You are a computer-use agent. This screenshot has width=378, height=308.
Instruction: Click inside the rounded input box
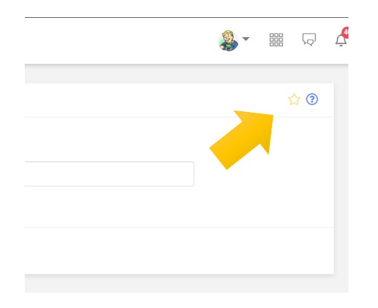[109, 174]
